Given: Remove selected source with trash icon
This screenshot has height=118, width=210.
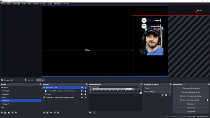Looking at the screenshot, I should coord(47,113).
